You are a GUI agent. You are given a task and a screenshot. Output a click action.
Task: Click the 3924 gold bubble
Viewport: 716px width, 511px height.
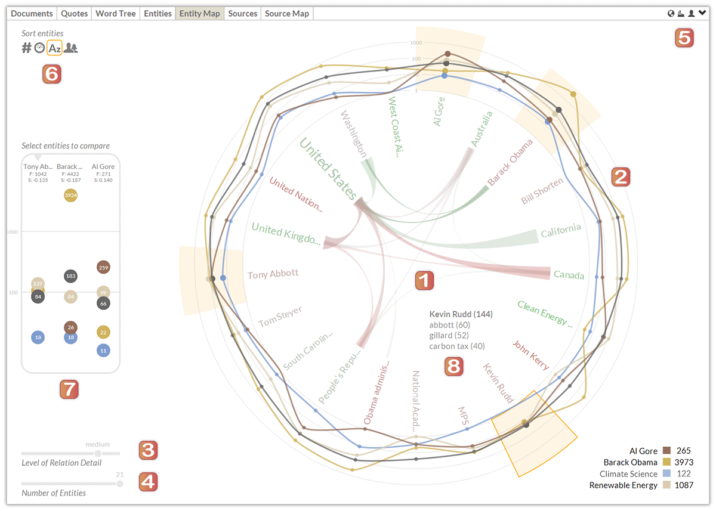pyautogui.click(x=70, y=195)
